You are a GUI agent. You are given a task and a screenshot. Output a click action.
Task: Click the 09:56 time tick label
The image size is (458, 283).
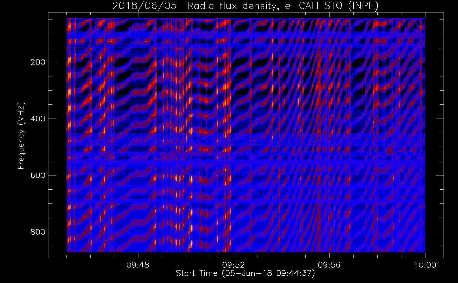point(329,265)
